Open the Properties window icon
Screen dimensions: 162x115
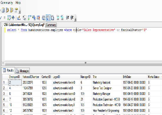(16, 10)
